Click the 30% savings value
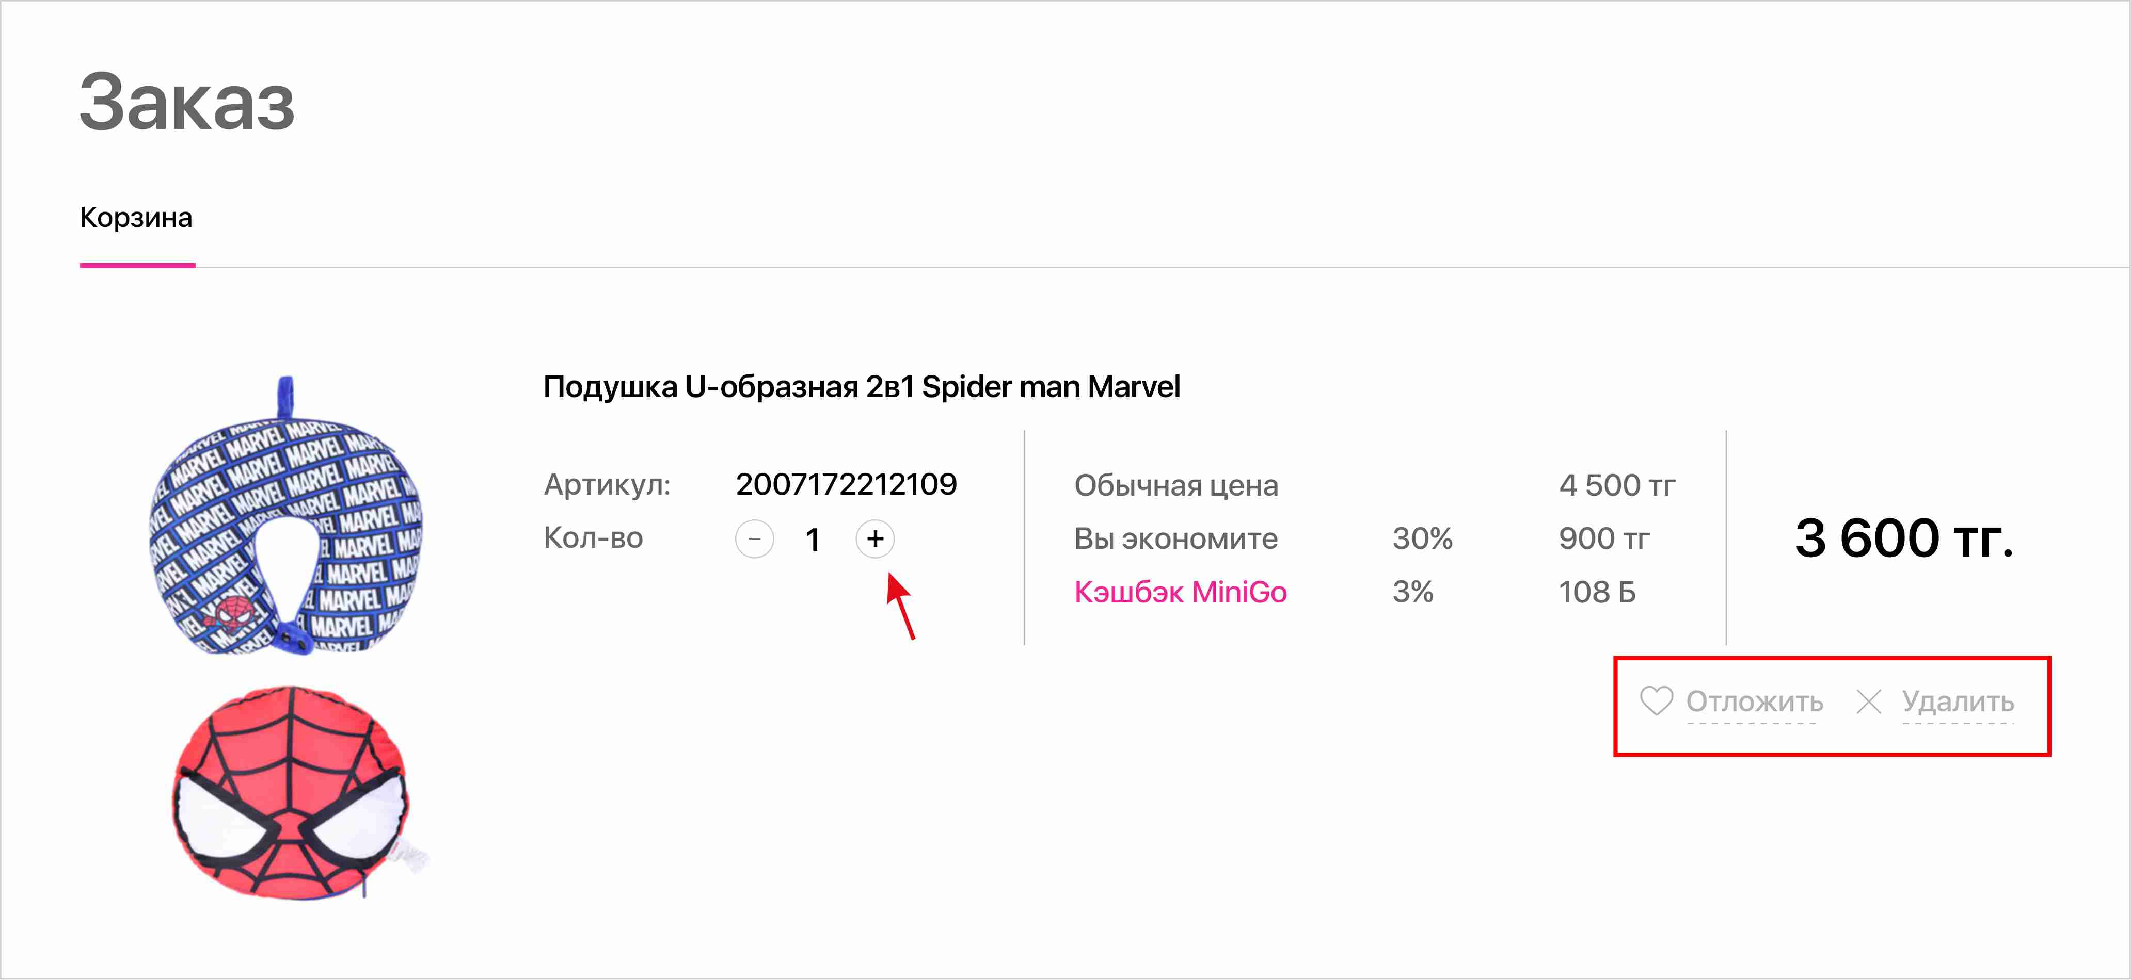2131x980 pixels. [1422, 539]
